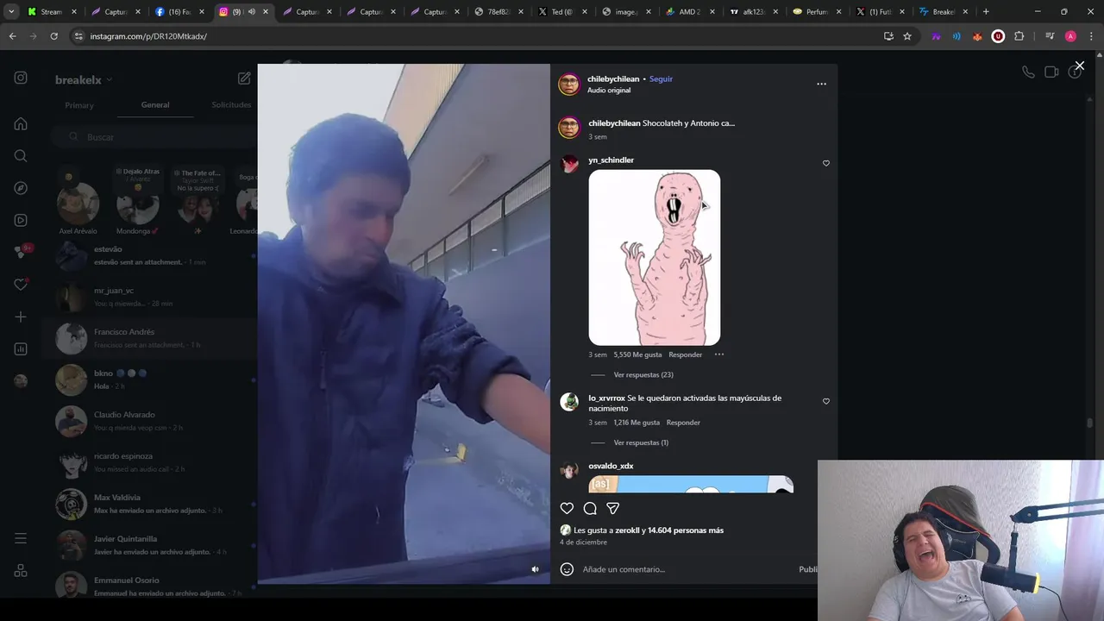Open Search in Instagram sidebar
This screenshot has height=621, width=1104.
click(x=21, y=156)
